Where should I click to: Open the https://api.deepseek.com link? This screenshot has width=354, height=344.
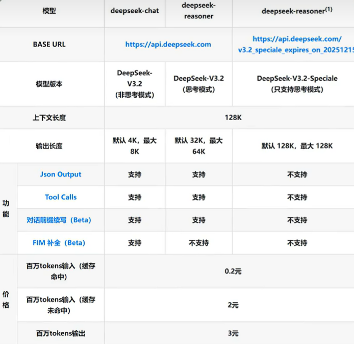click(168, 44)
